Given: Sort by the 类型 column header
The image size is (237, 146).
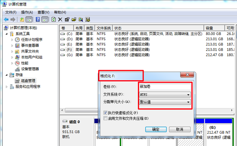Looking at the screenshot, I should click(x=90, y=28).
